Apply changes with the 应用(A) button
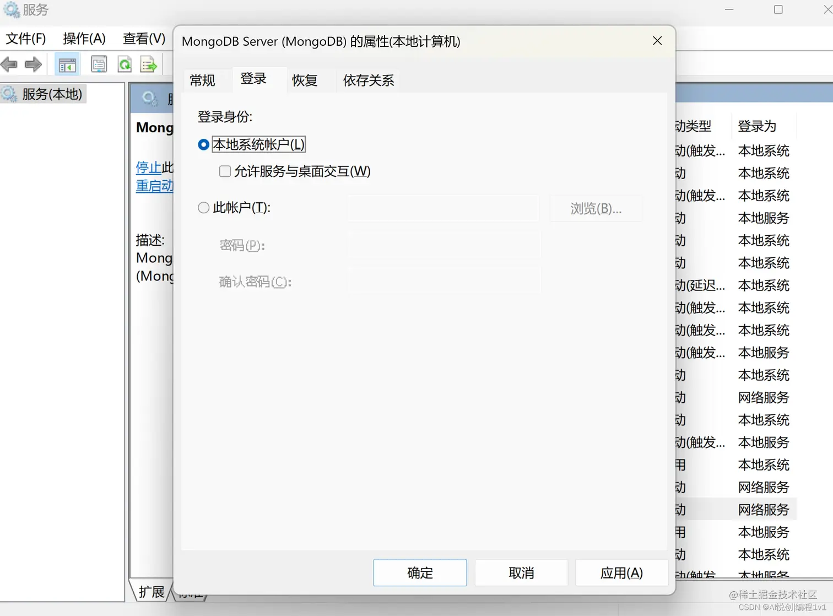The image size is (833, 616). 621,572
